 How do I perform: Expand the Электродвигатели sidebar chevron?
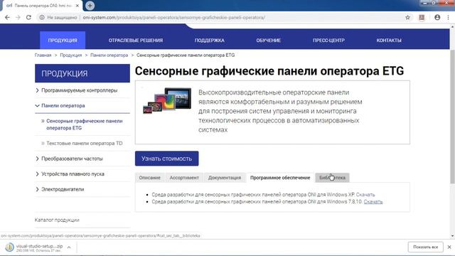point(37,189)
